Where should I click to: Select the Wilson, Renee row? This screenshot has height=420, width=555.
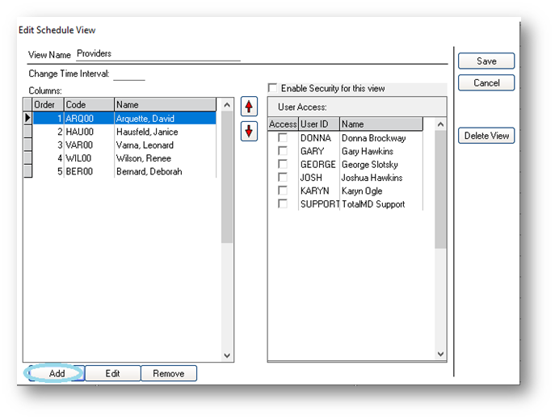[x=124, y=158]
